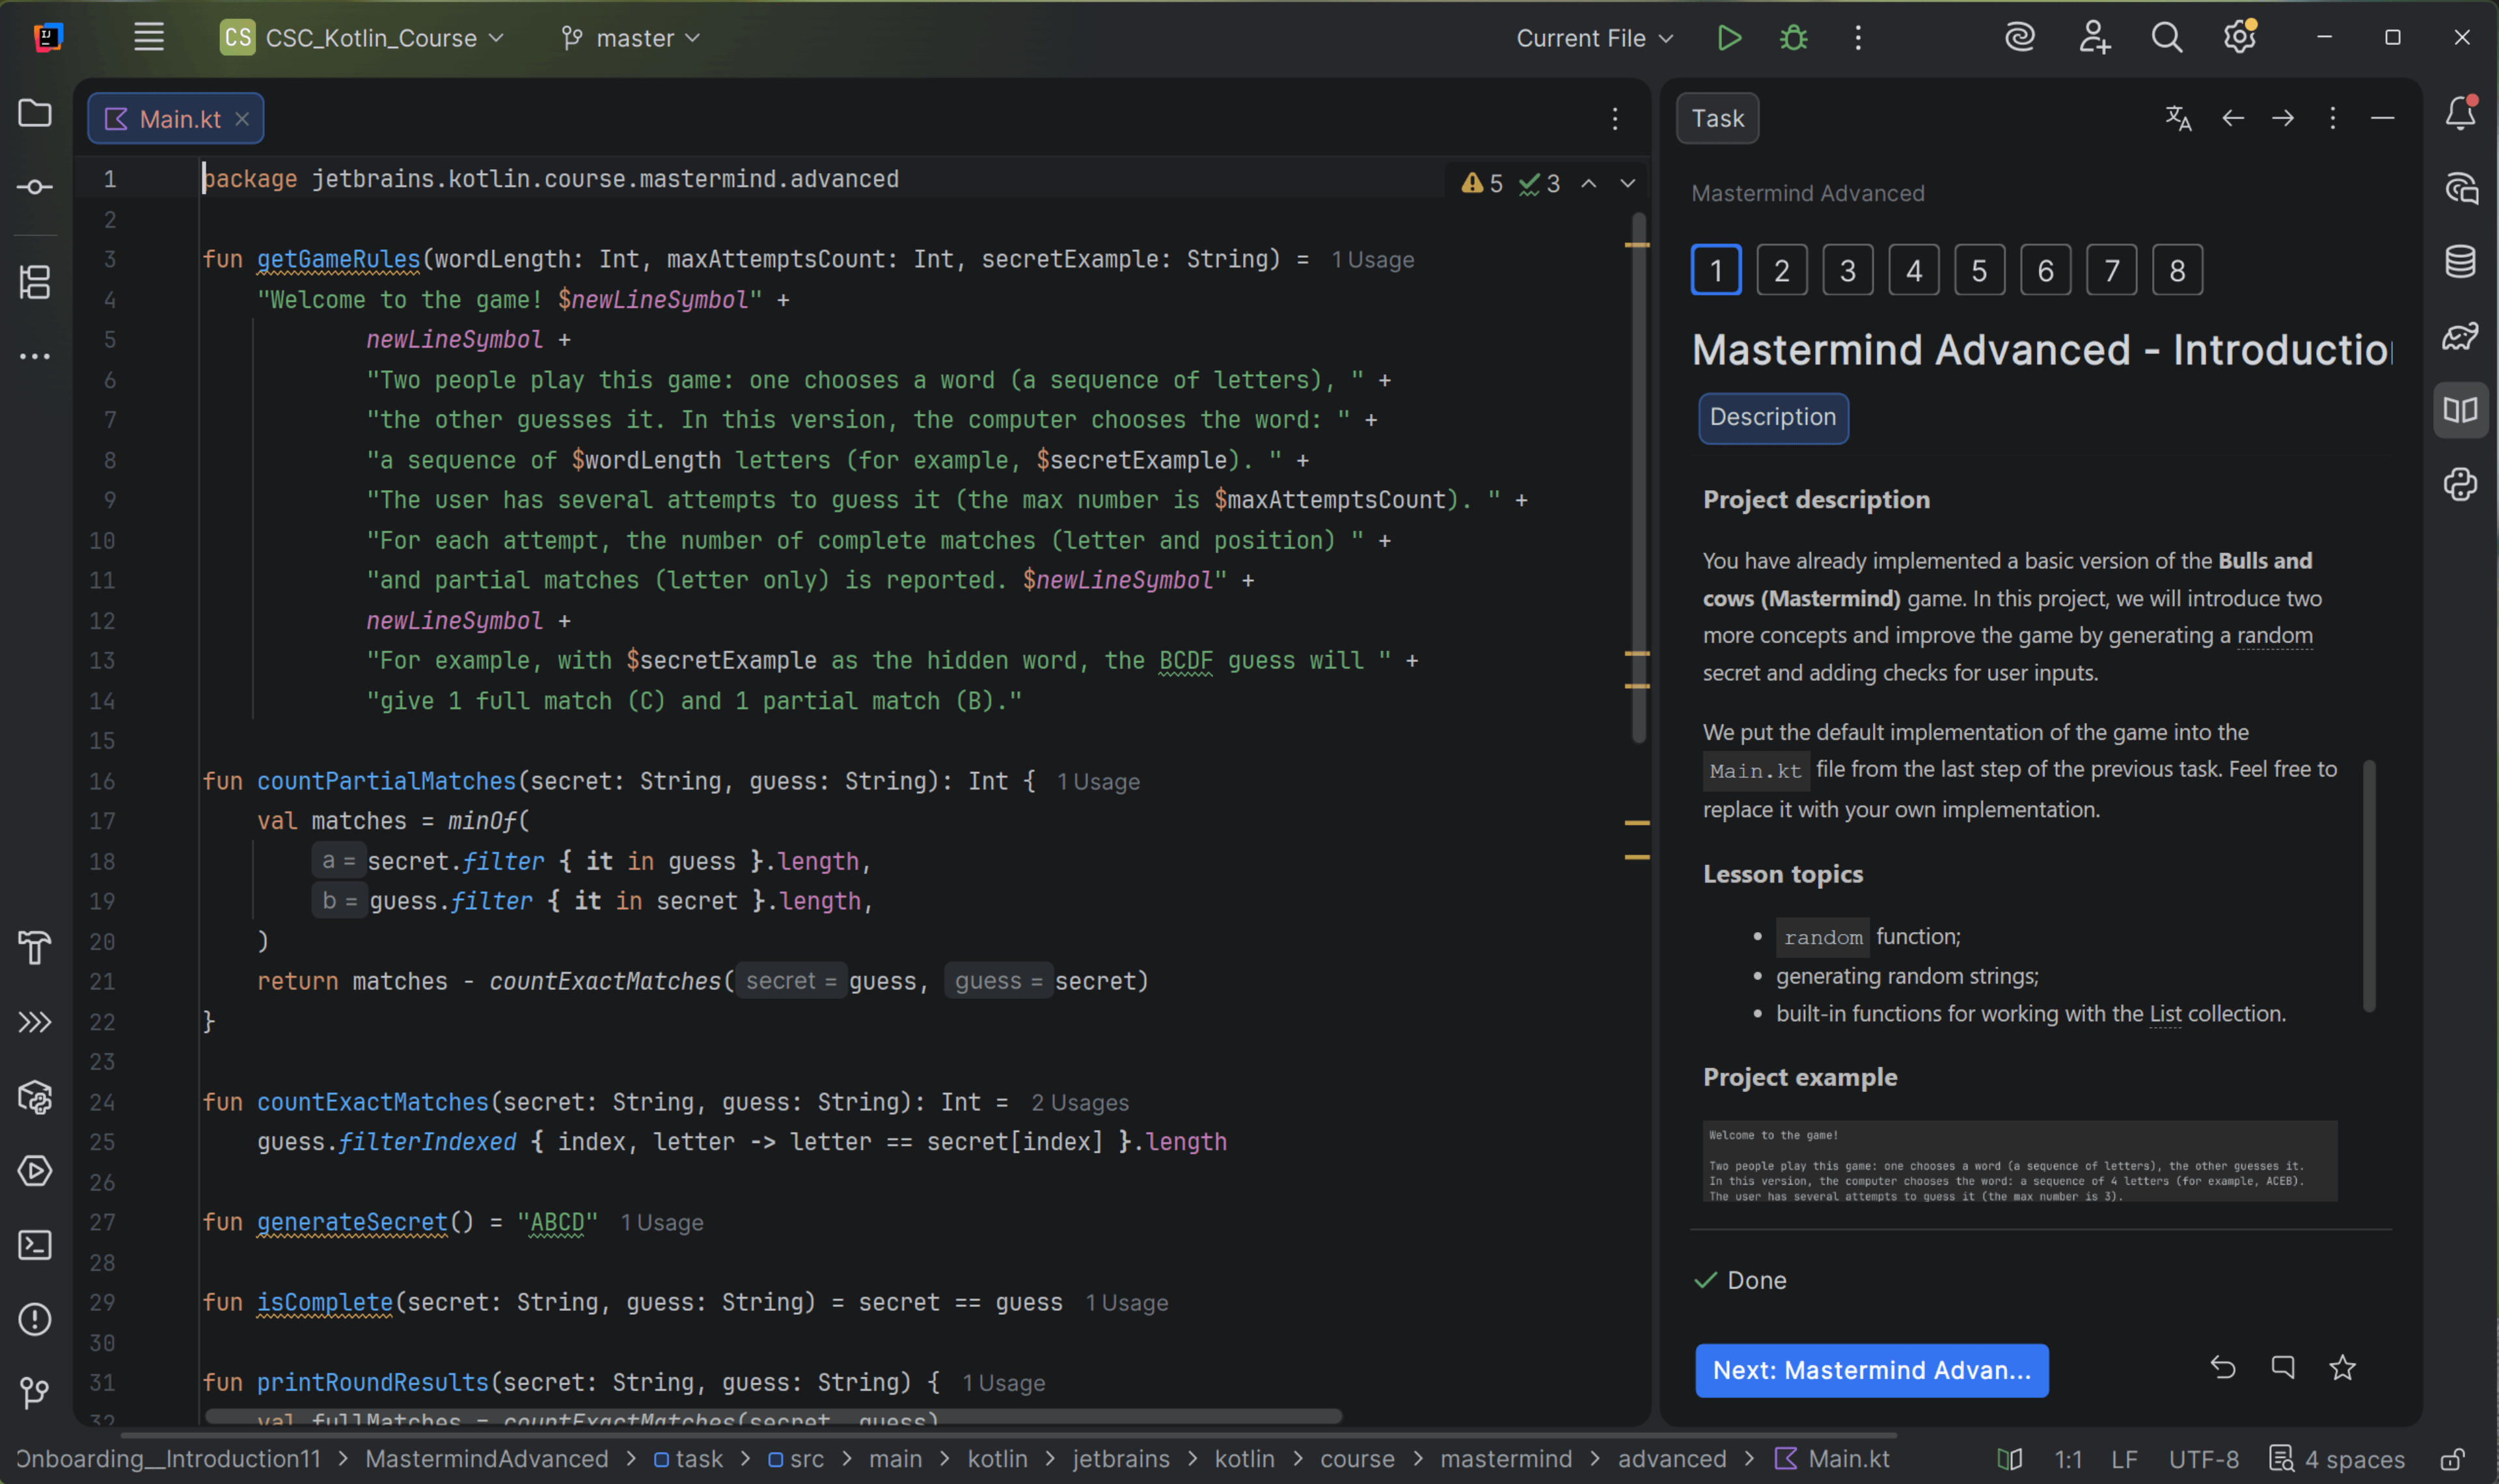
Task: Open the Current File run configuration dropdown
Action: click(x=1593, y=38)
